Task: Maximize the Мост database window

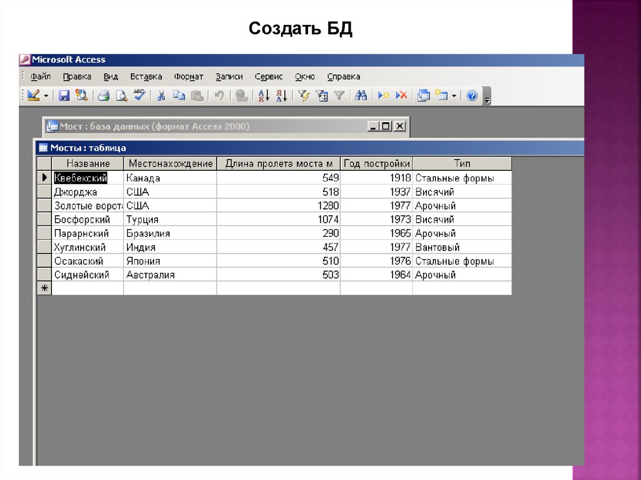Action: (386, 126)
